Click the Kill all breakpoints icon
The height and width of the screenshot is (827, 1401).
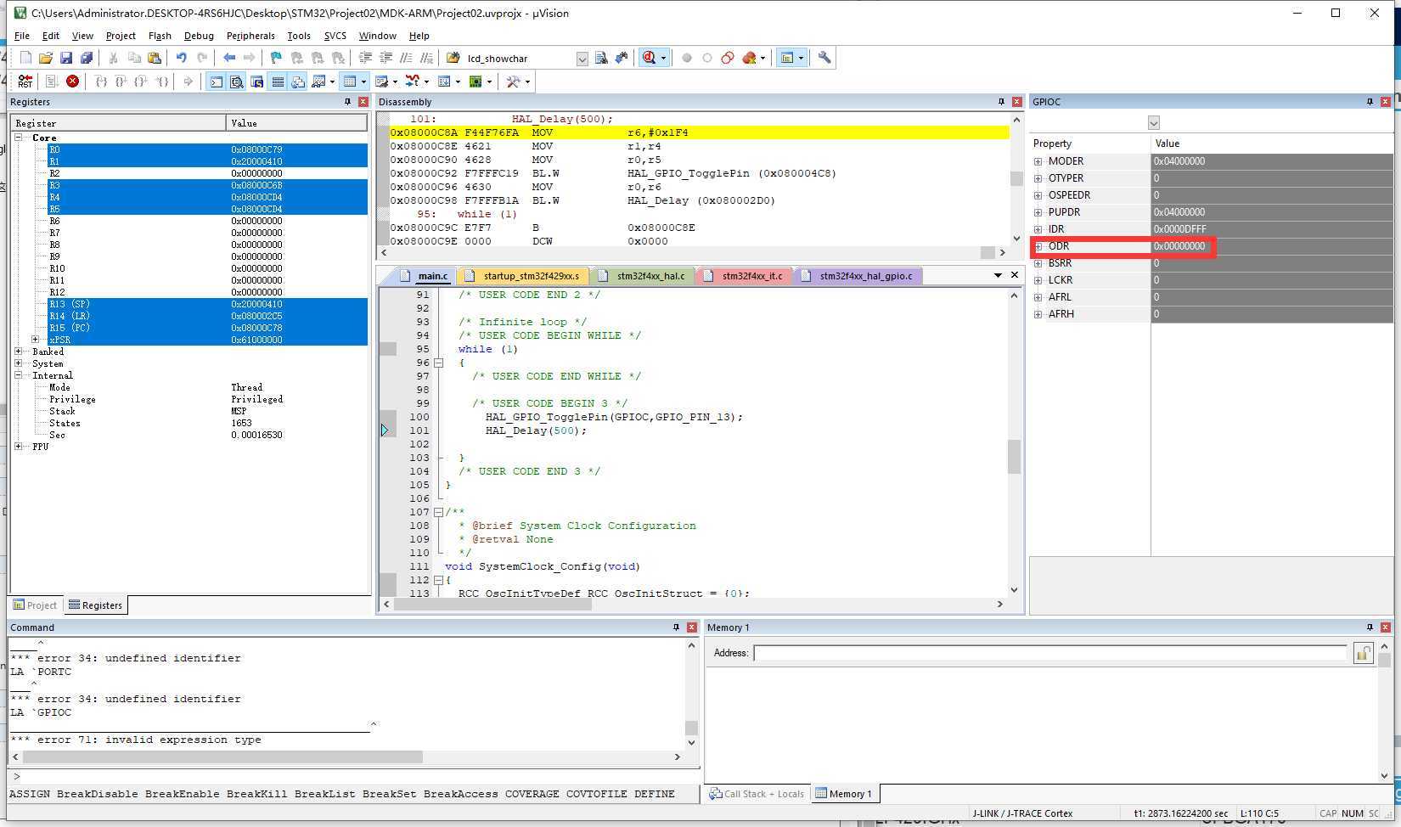pos(749,58)
